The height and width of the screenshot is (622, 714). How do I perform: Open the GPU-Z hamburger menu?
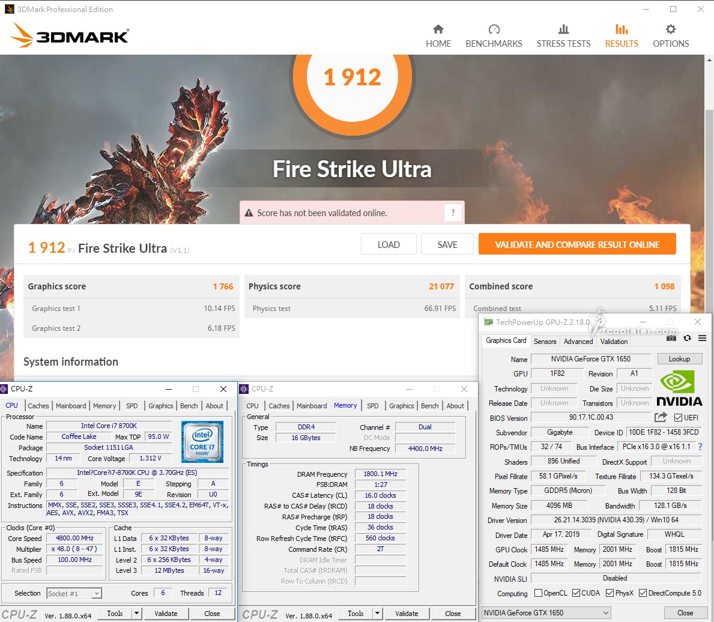tap(702, 338)
